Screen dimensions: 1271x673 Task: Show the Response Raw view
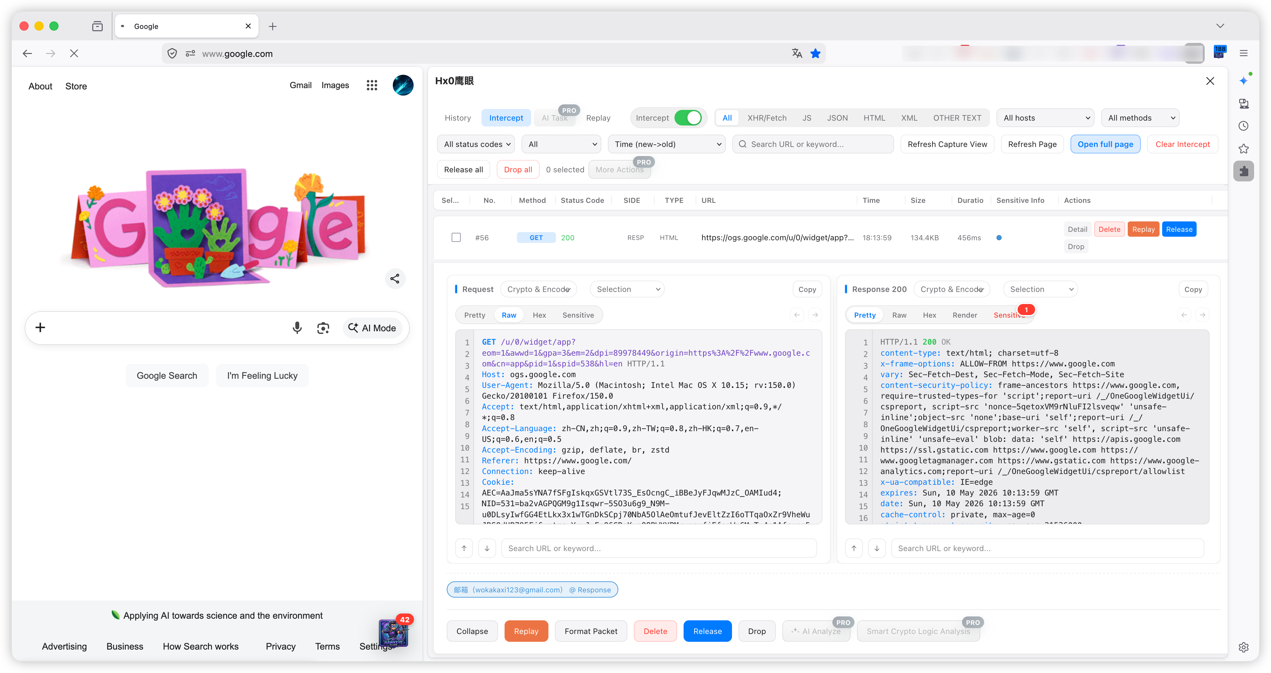(899, 315)
